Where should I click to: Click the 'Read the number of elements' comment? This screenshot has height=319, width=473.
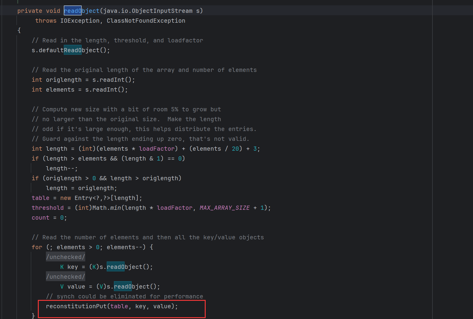point(148,237)
